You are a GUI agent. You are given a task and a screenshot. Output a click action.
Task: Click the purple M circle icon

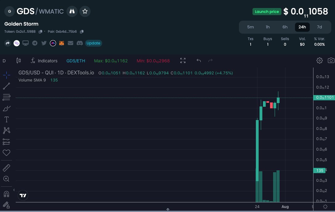coord(53,43)
